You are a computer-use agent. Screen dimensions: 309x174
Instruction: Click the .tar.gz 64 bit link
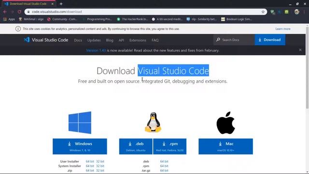(x=164, y=171)
